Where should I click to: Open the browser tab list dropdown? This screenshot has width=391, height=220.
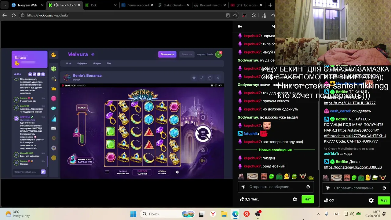tap(5, 5)
